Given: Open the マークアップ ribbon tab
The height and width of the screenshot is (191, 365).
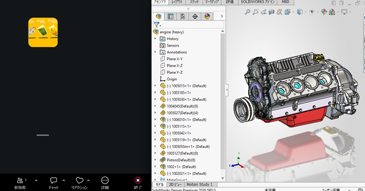Looking at the screenshot, I should [x=212, y=2].
